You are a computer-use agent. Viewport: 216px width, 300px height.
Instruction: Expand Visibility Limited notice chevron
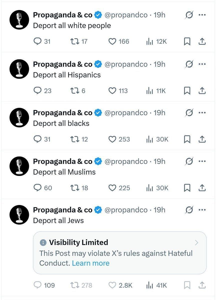click(x=197, y=242)
